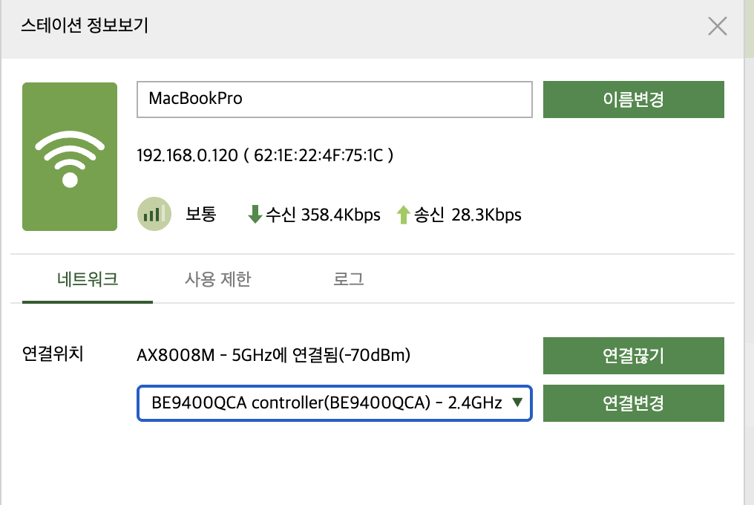Click the 연결위치 label
Viewport: 754px width, 505px height.
(x=53, y=353)
